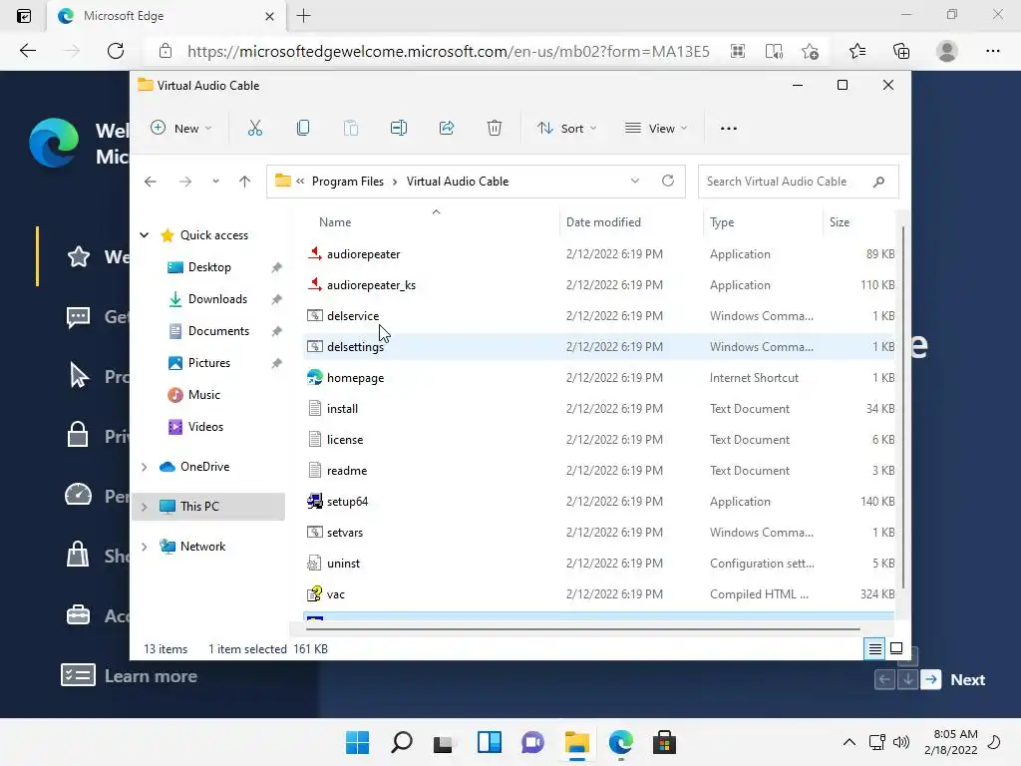Open Edge profile avatar
This screenshot has width=1021, height=766.
947,51
